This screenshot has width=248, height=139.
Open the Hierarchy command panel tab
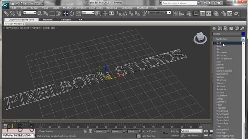[x=226, y=29]
